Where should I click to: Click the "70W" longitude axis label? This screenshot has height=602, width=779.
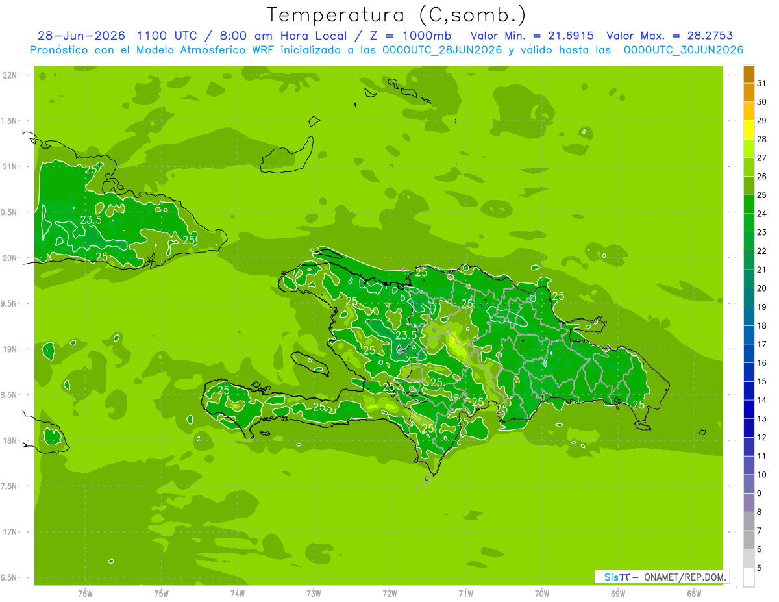pyautogui.click(x=542, y=594)
